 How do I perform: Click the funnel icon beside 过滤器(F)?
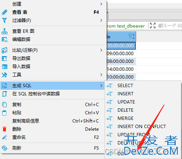click(x=4, y=20)
